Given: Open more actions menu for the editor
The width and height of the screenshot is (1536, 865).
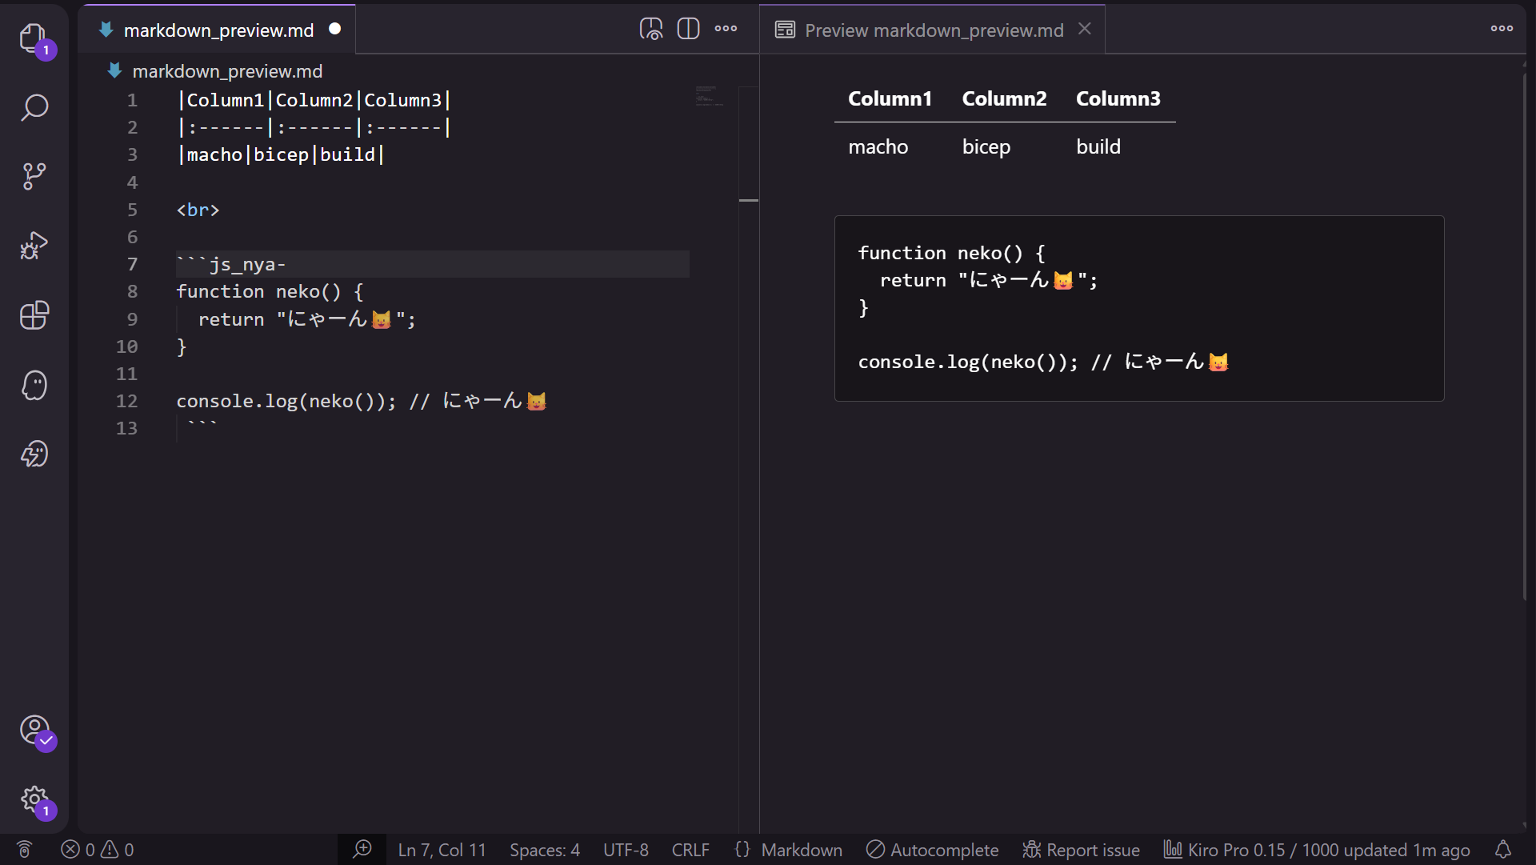Looking at the screenshot, I should click(725, 28).
